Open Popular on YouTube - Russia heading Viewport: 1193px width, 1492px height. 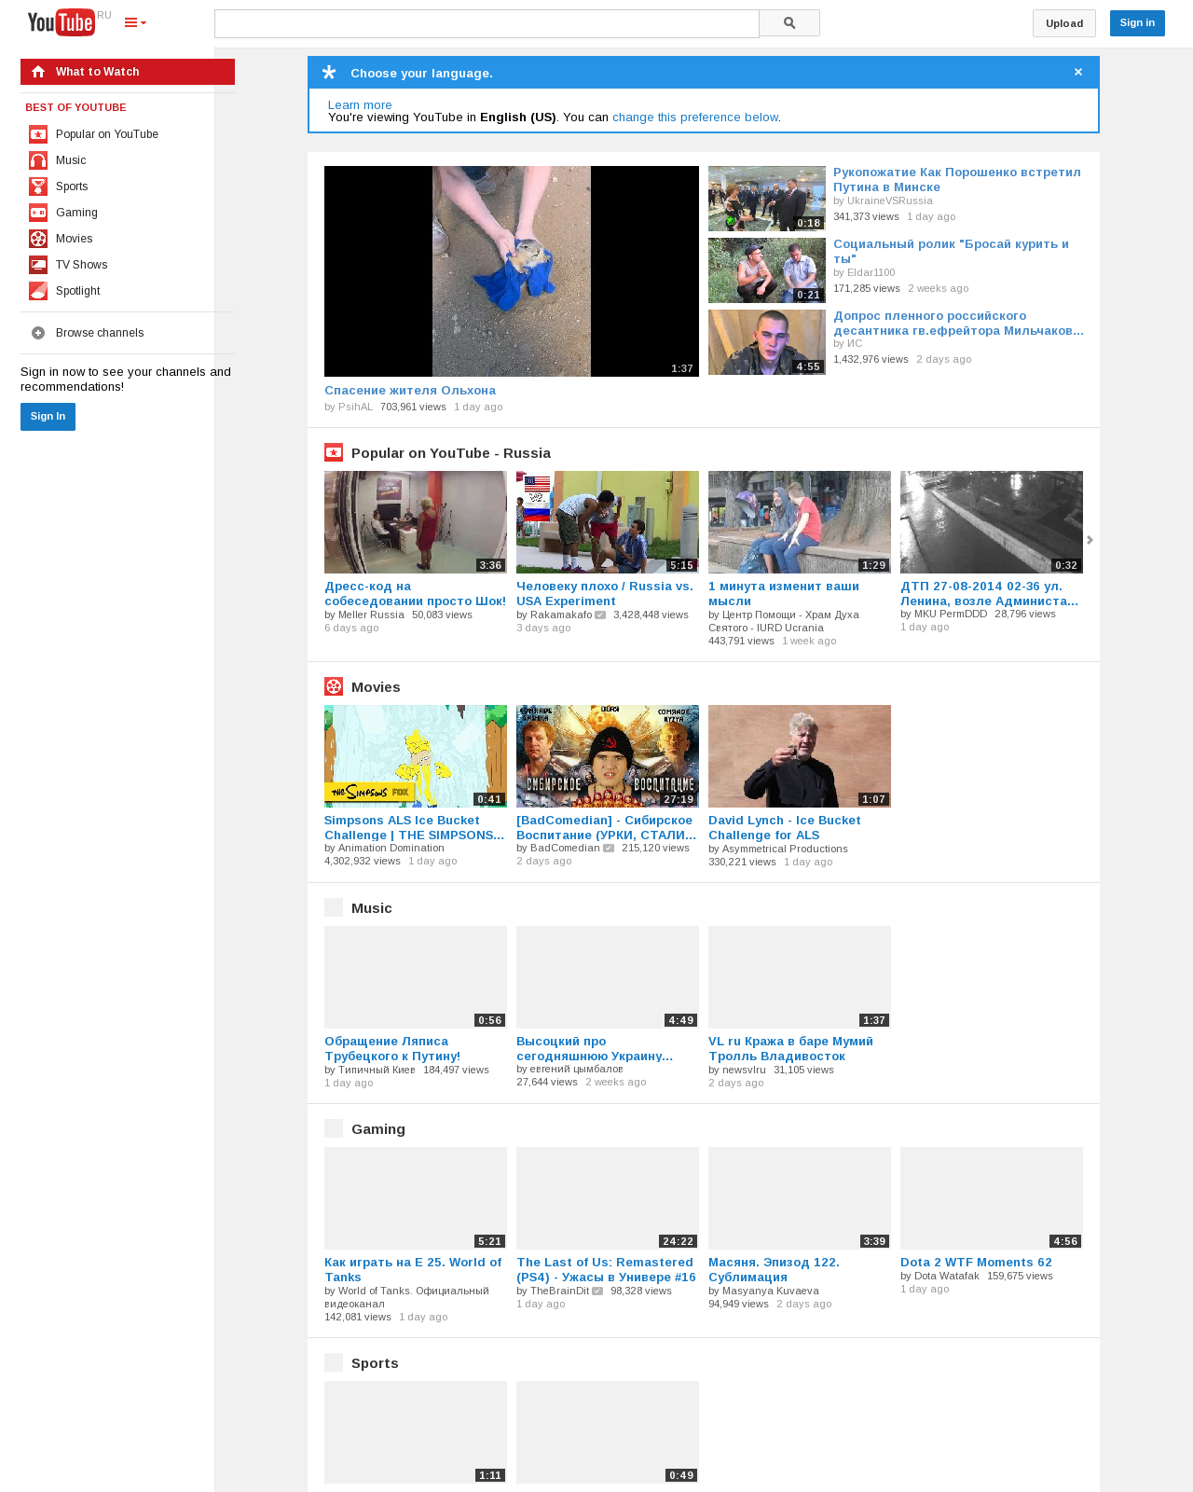(x=451, y=453)
